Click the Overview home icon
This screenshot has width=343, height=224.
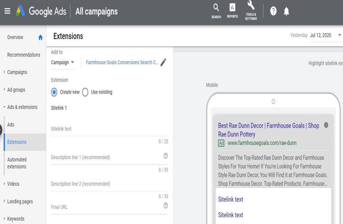[40, 37]
